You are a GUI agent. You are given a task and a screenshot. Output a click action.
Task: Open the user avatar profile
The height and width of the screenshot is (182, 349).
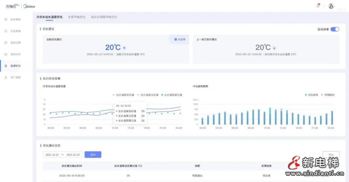331,6
